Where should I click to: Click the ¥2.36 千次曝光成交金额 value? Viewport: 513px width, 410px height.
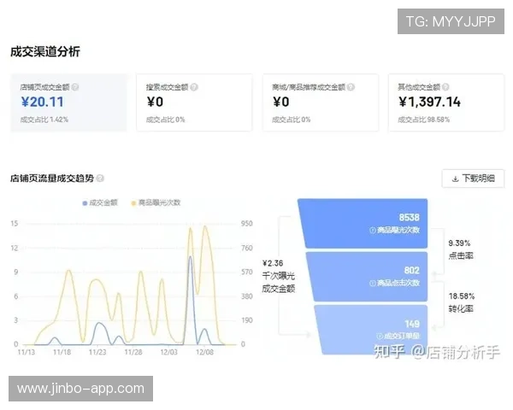(x=273, y=263)
